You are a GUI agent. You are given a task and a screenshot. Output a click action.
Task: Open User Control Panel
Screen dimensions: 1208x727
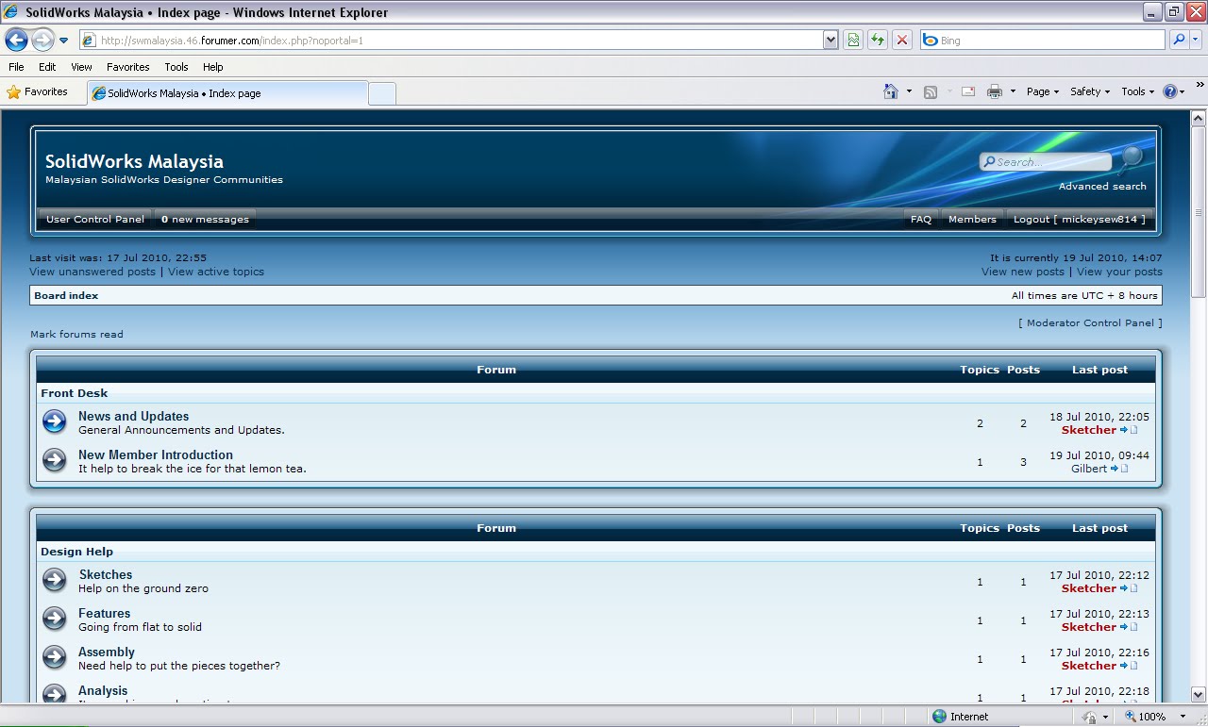[x=95, y=219]
